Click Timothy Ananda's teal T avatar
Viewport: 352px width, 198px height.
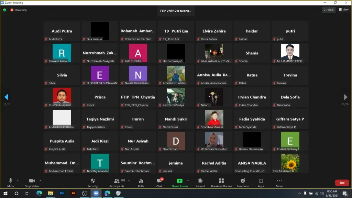pyautogui.click(x=100, y=163)
